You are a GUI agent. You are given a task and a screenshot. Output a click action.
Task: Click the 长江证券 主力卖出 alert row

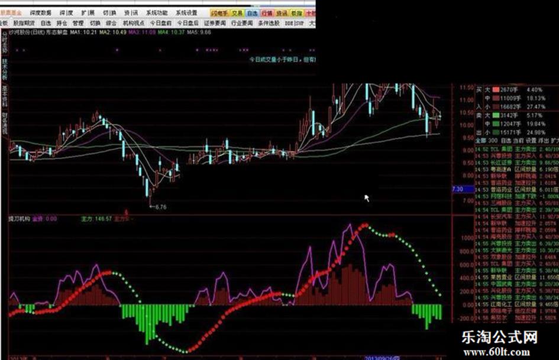518,163
